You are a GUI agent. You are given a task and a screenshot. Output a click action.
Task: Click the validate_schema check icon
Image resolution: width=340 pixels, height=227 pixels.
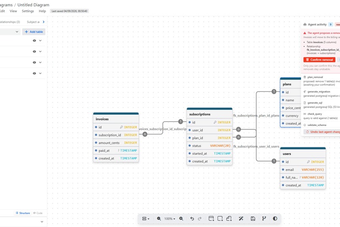305,125
